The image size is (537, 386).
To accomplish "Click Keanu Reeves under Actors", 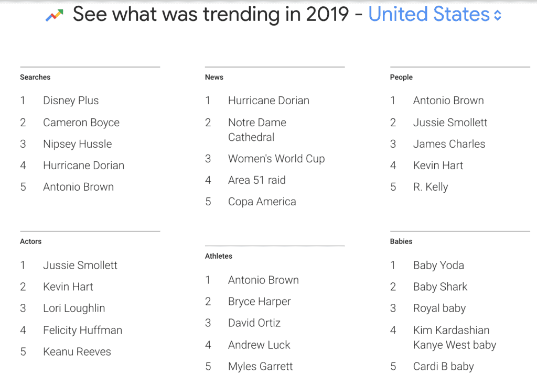I will click(x=77, y=352).
